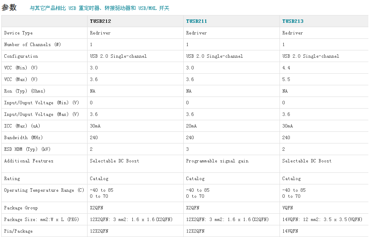Click the VCC (Min) (V) row label

[21, 68]
